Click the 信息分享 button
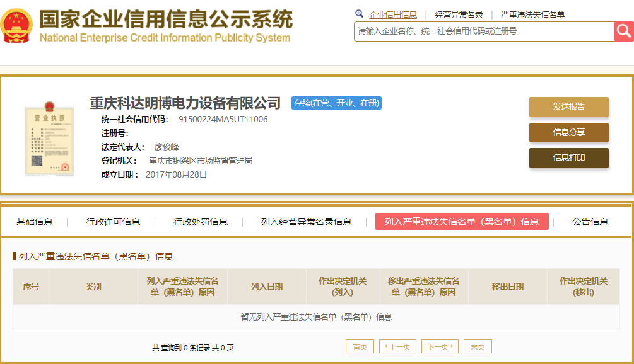 pos(568,133)
